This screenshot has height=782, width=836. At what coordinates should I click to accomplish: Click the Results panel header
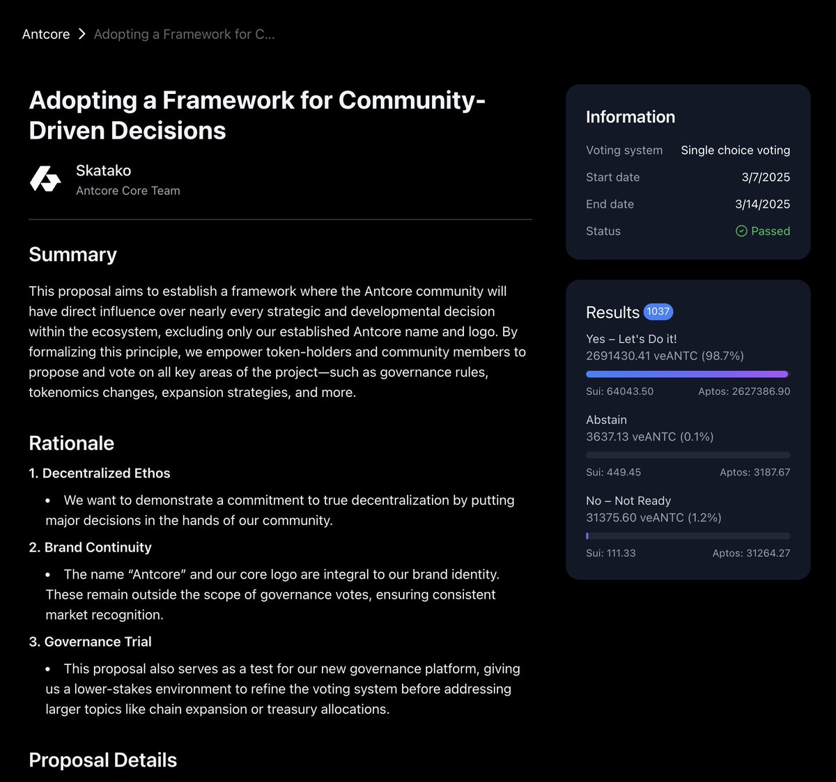[x=613, y=312]
